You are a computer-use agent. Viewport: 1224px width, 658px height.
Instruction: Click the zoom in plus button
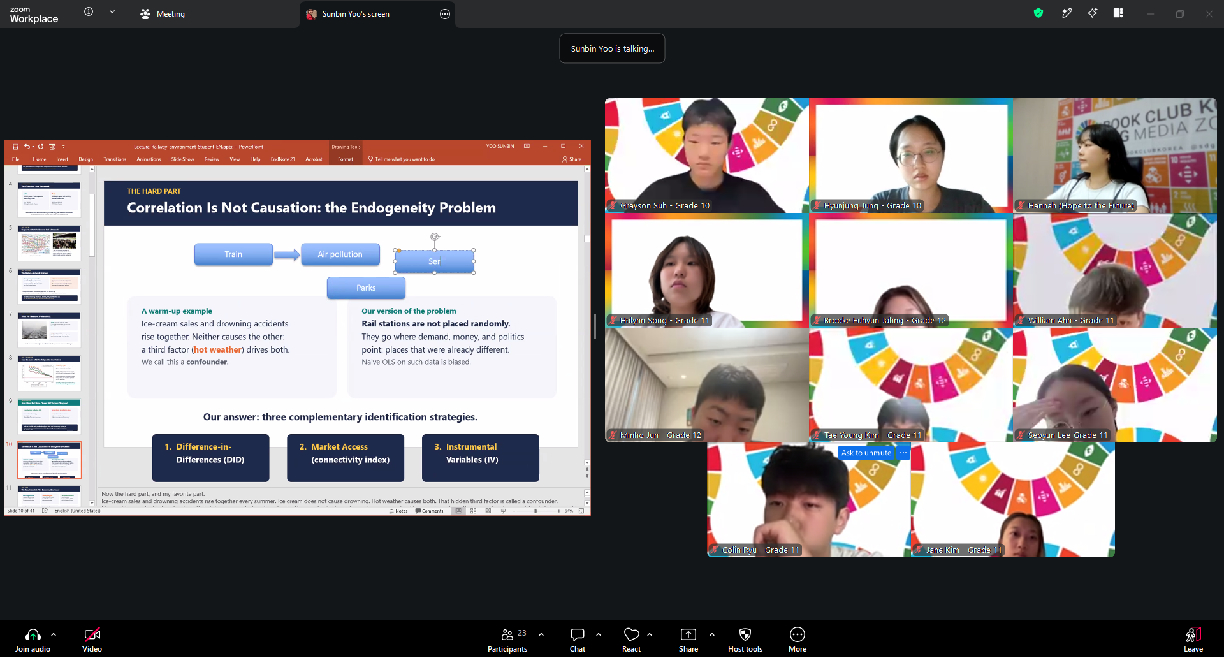click(559, 511)
